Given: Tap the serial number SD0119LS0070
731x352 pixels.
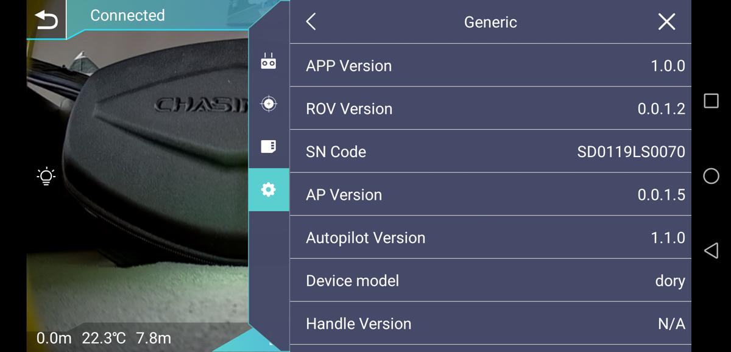Looking at the screenshot, I should (x=631, y=152).
